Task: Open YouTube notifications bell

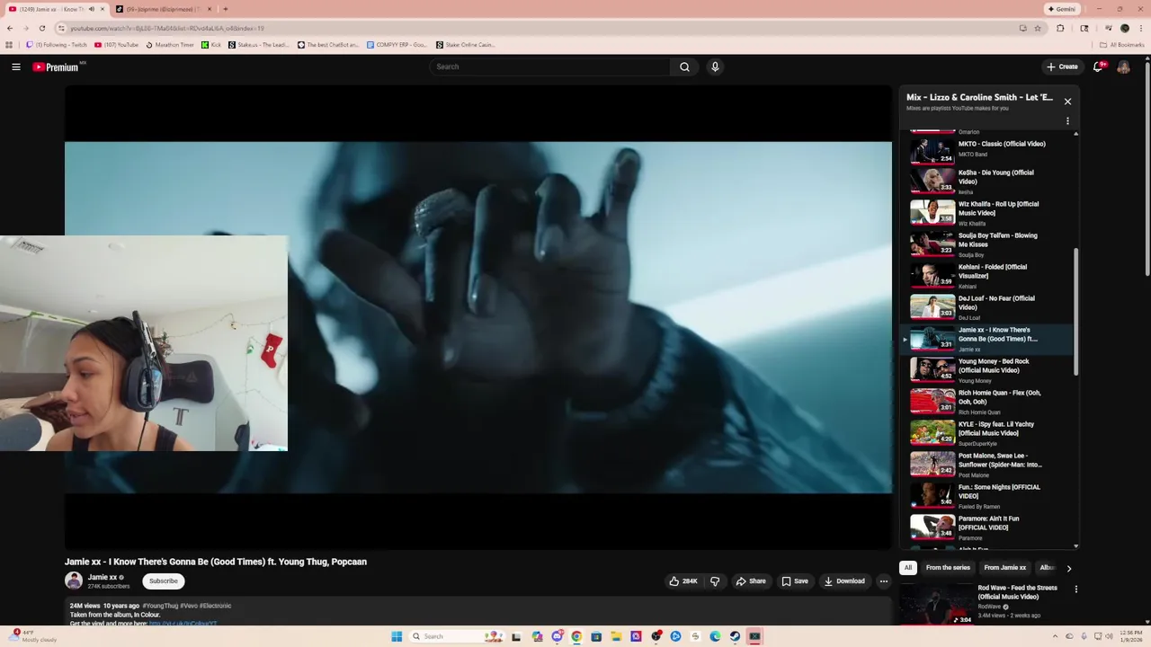Action: click(x=1098, y=66)
